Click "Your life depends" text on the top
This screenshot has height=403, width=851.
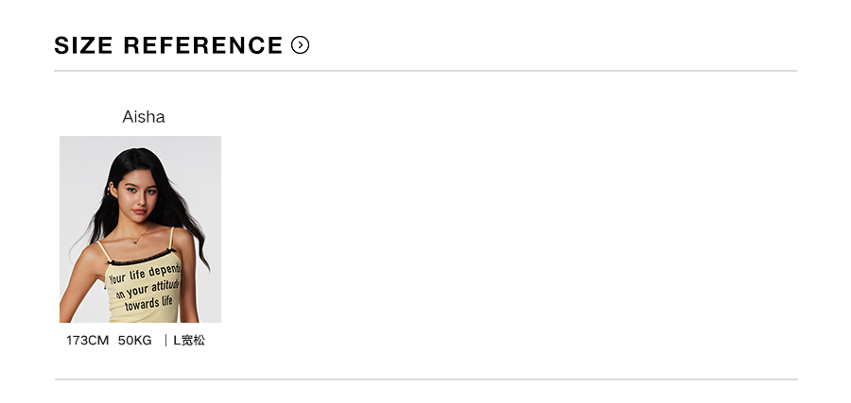(144, 275)
